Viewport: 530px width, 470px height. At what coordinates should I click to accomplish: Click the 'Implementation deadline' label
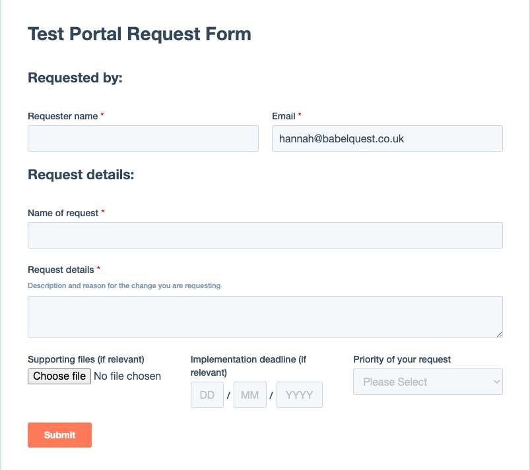pyautogui.click(x=248, y=360)
